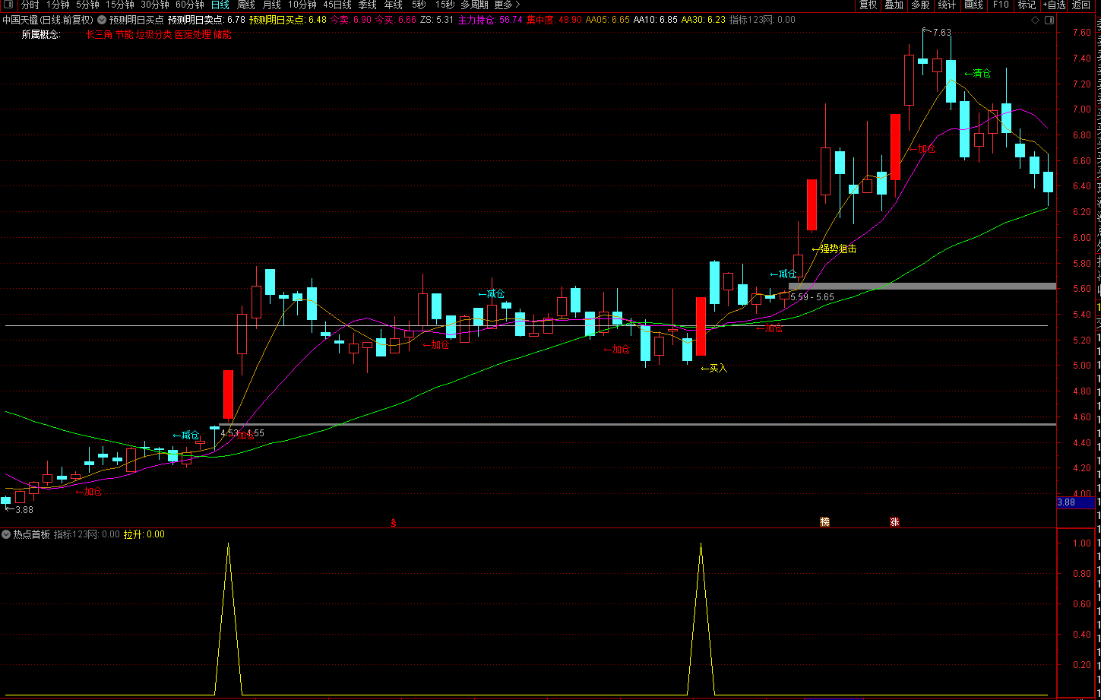The width and height of the screenshot is (1101, 700).
Task: Select the 分时 intraday tab
Action: (x=30, y=5)
